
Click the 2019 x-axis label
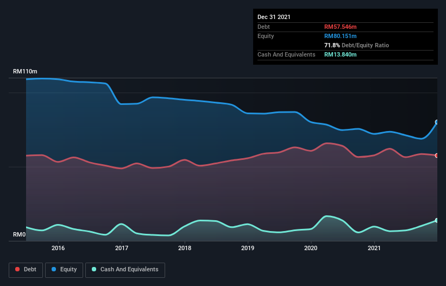(x=248, y=248)
